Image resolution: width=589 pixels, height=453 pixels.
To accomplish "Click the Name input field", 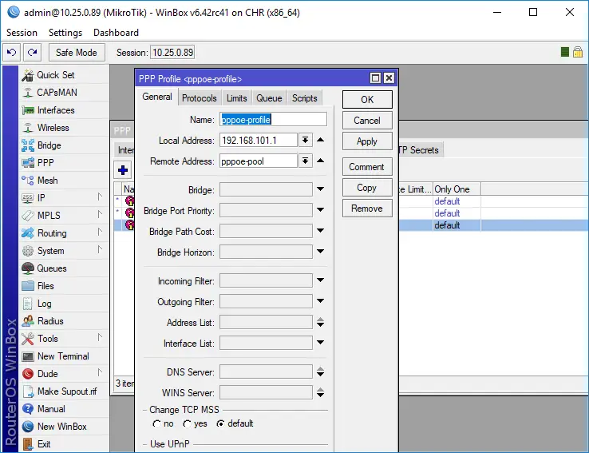I will pyautogui.click(x=274, y=120).
